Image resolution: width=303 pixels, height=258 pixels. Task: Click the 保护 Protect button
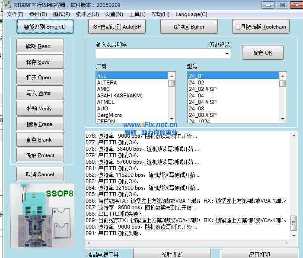(40, 155)
